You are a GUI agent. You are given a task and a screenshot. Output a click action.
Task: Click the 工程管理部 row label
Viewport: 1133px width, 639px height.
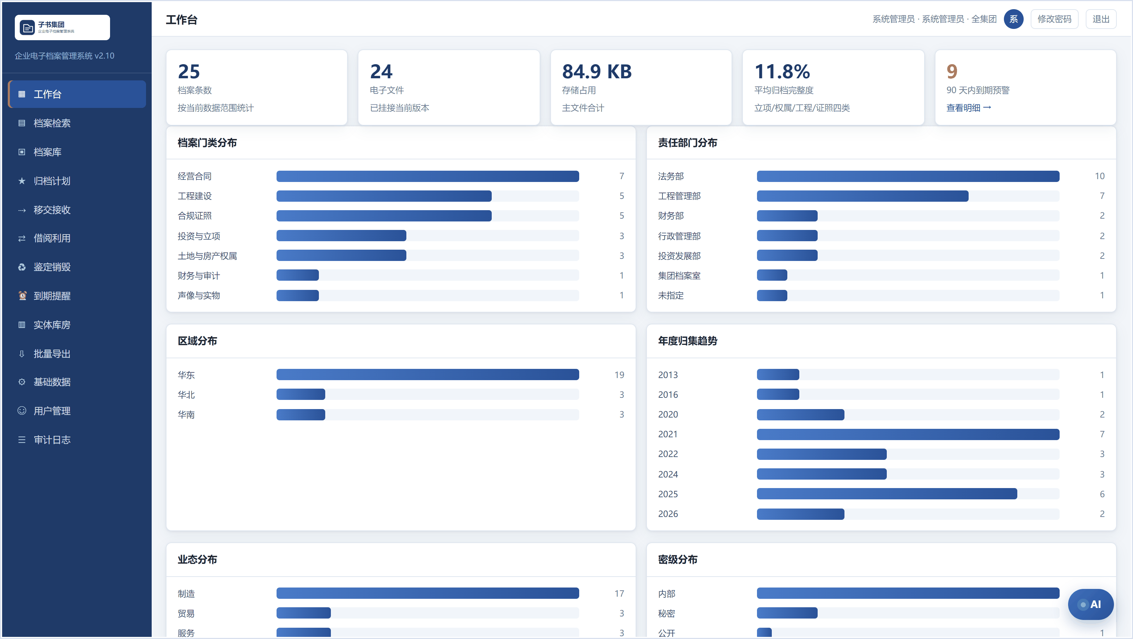679,196
